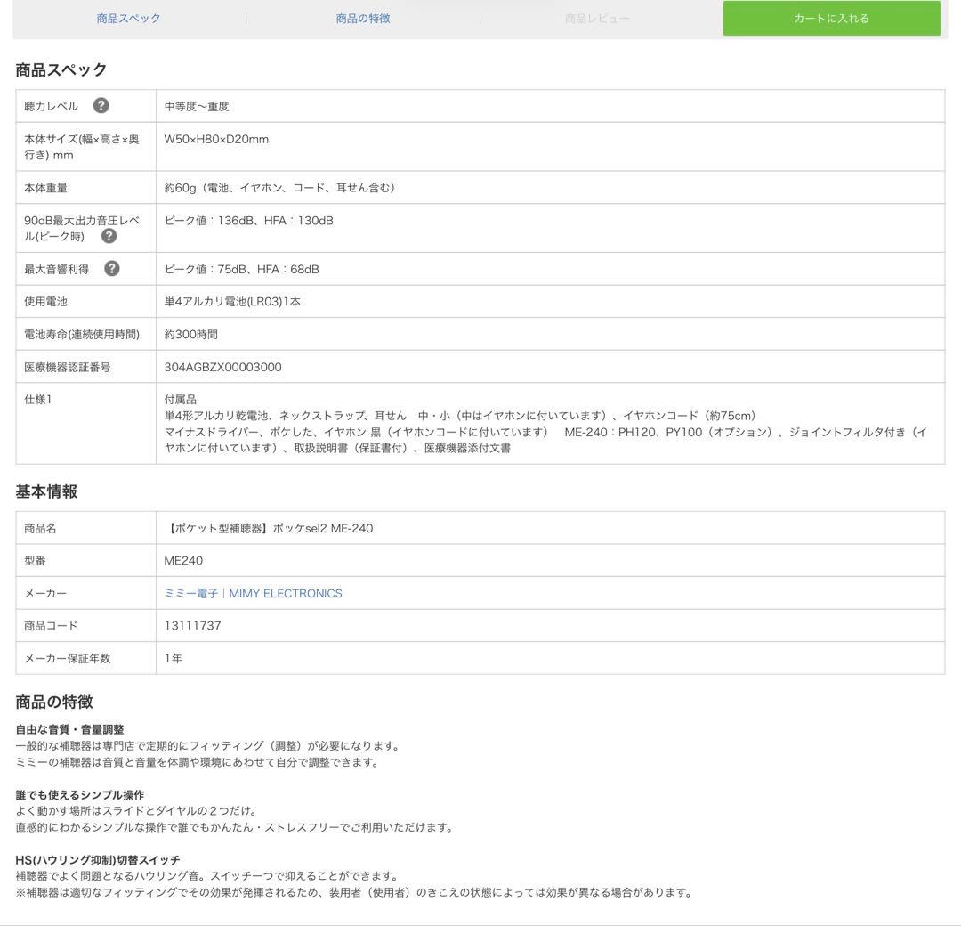Click the body size value W50×H80×D20mm
961x926 pixels.
[216, 139]
